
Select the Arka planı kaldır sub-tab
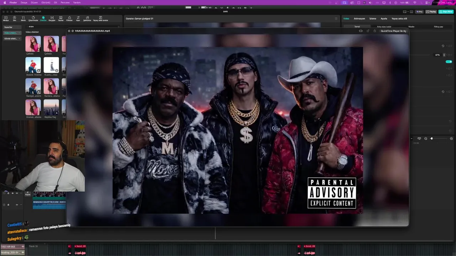coord(384,27)
